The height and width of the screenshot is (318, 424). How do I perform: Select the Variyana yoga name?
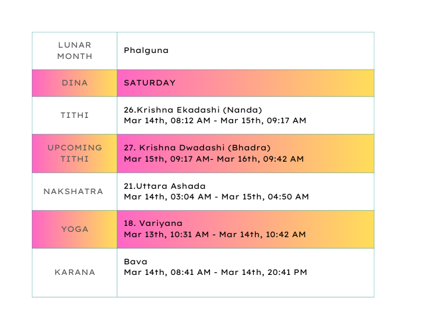(x=153, y=224)
